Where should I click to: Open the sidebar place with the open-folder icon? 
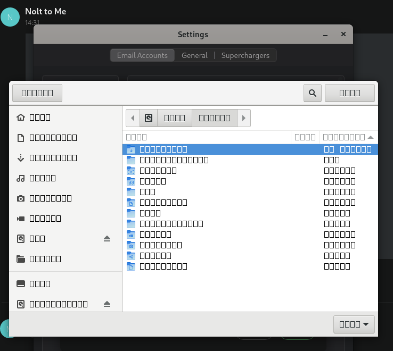coord(65,259)
